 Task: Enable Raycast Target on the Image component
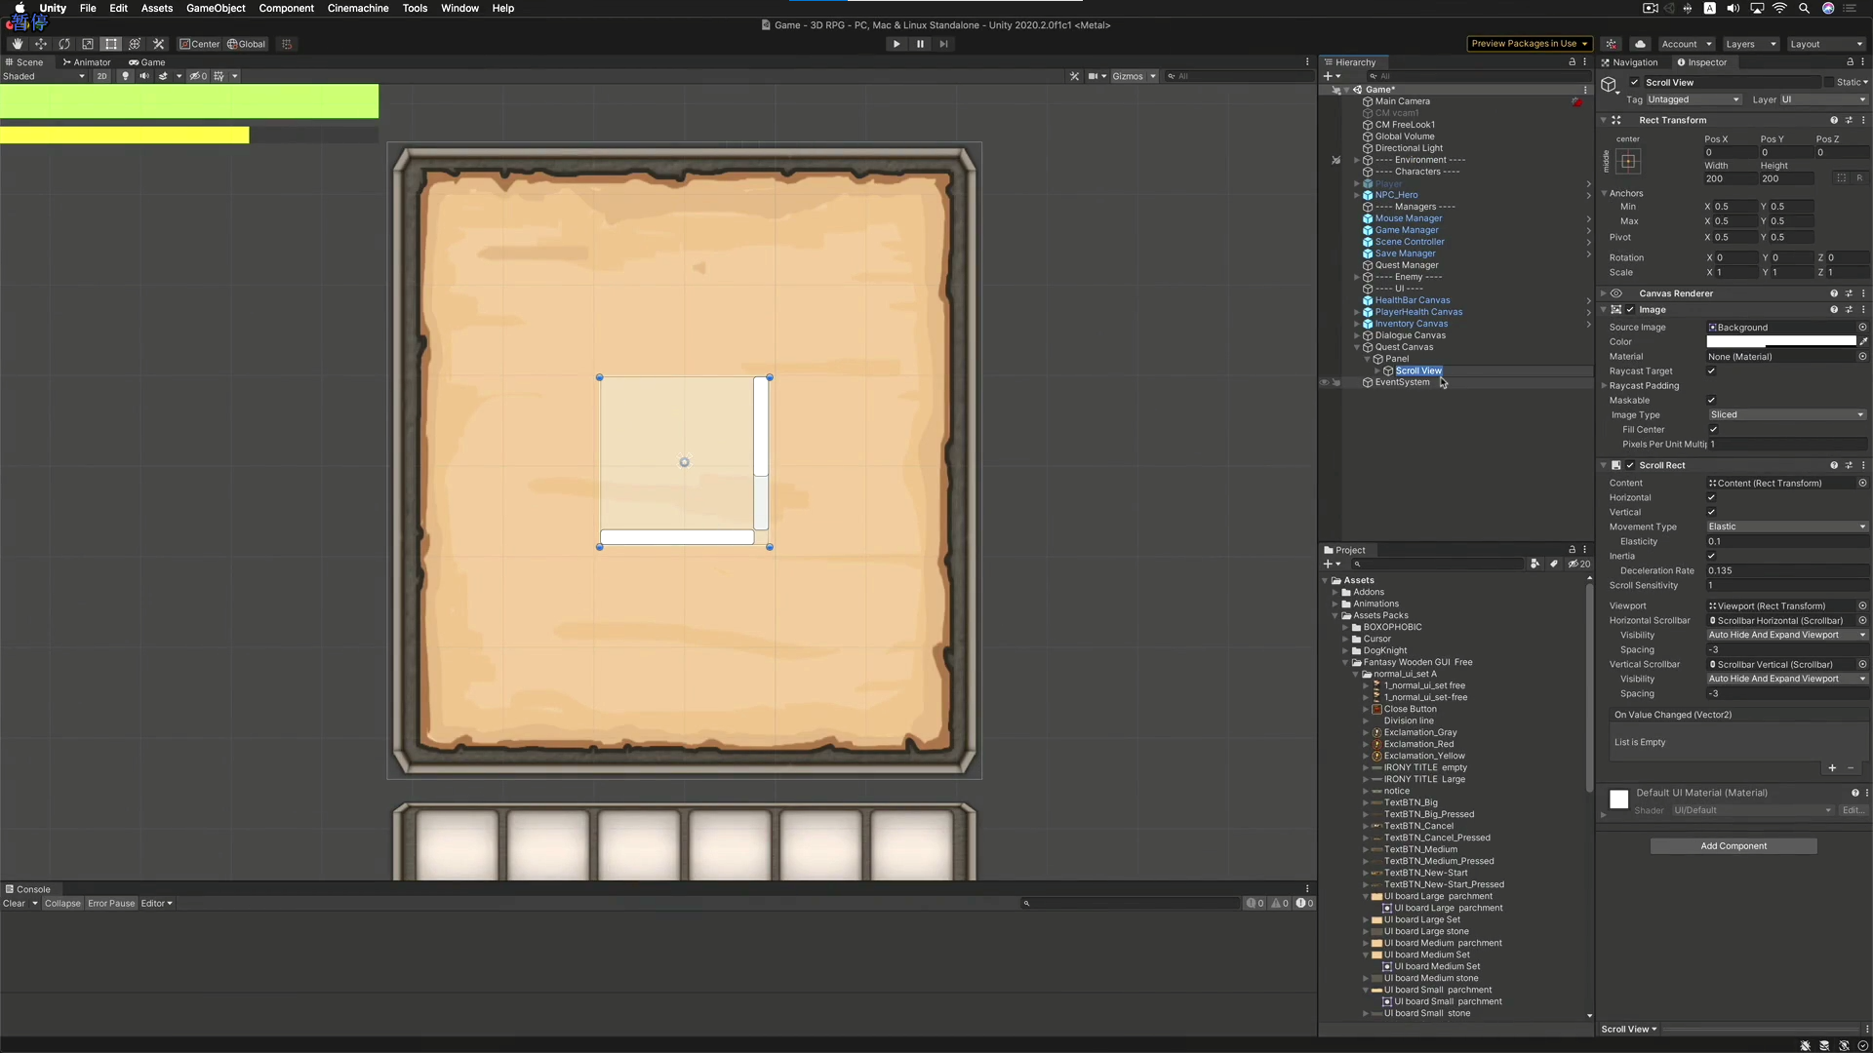1711,371
